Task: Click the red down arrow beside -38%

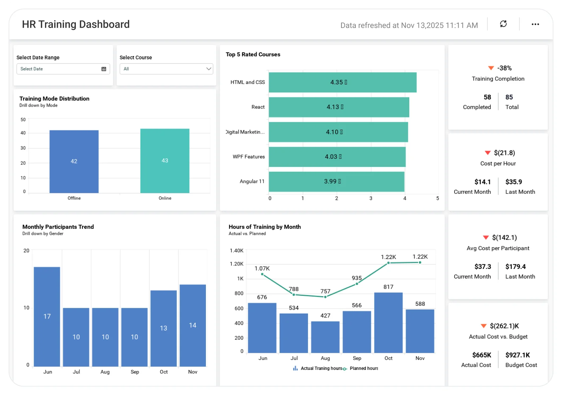Action: [491, 68]
